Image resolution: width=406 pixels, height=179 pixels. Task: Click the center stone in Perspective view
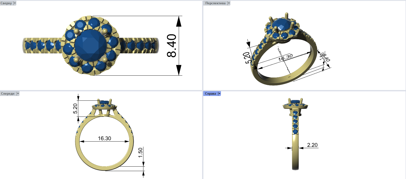281,25
